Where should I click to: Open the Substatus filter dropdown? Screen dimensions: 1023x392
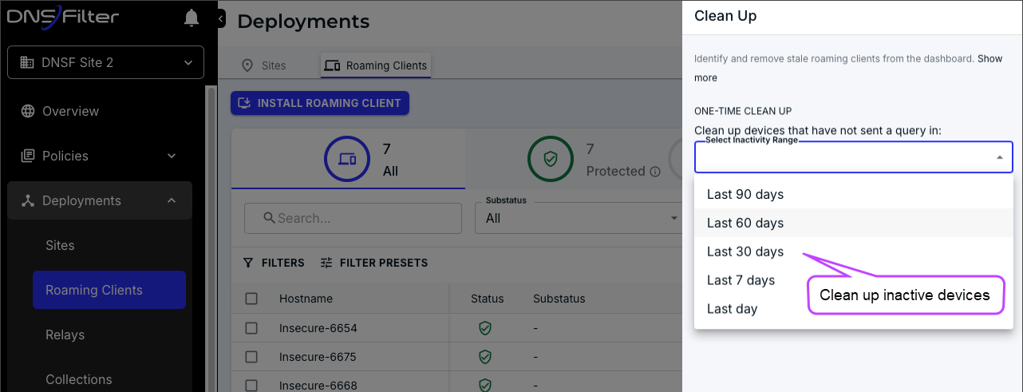[578, 218]
